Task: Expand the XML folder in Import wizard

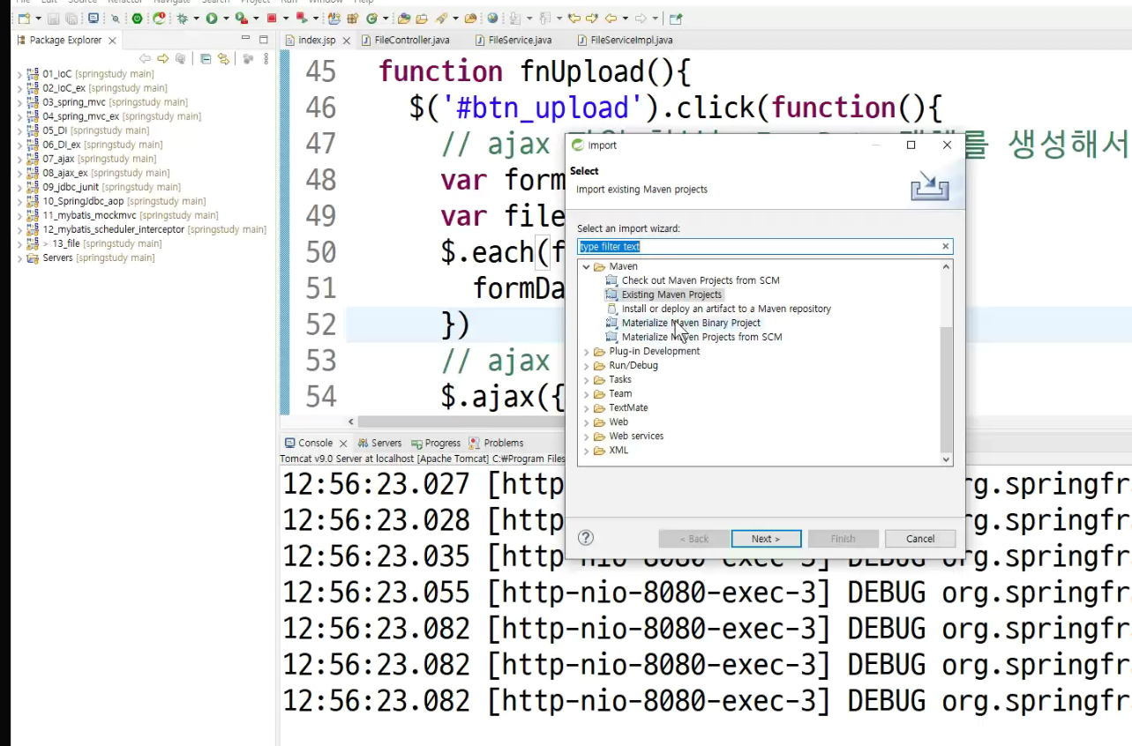Action: (586, 450)
